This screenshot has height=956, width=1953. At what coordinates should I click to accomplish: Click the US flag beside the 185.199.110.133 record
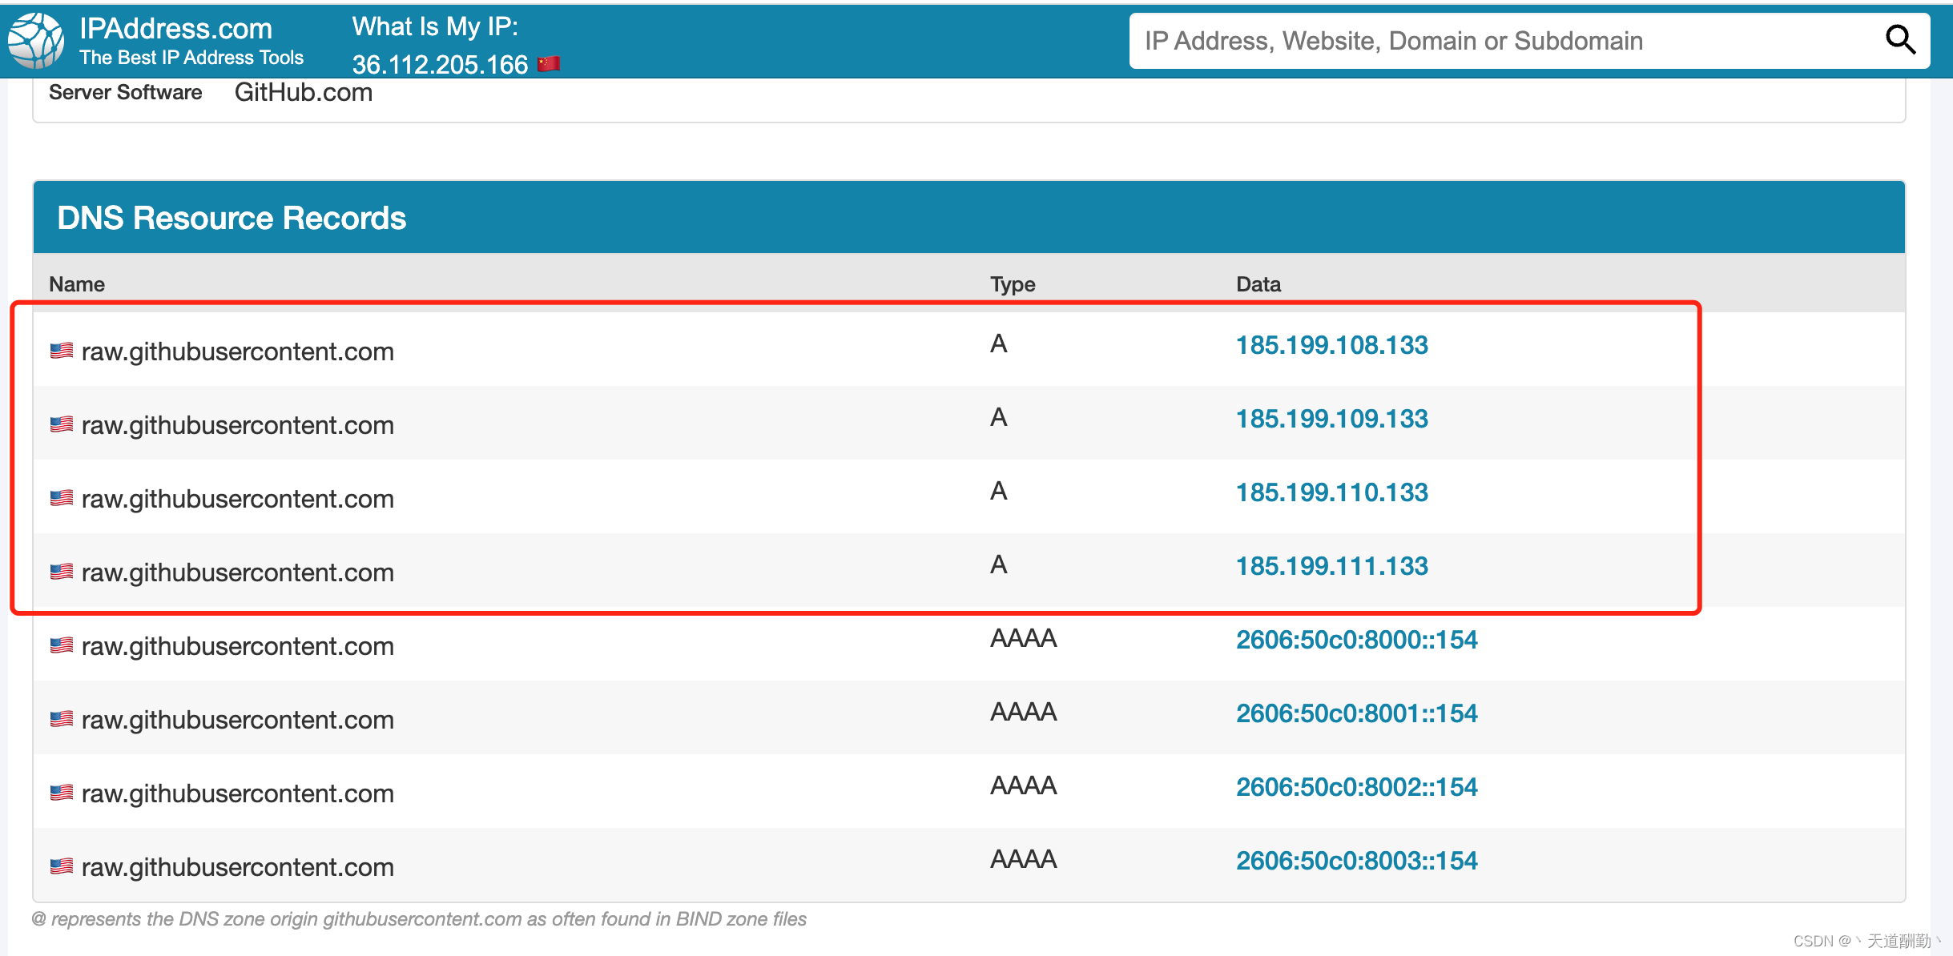coord(62,498)
